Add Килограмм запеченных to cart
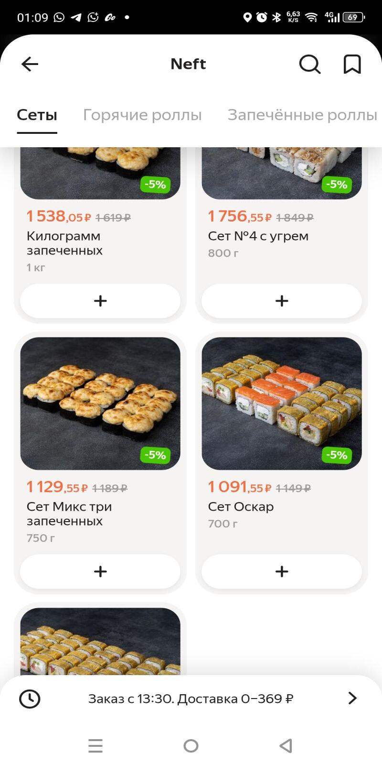Screen dimensions: 382x765 click(100, 301)
